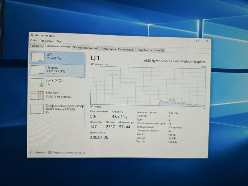Click the processes count 147
This screenshot has width=248, height=186.
pos(93,127)
